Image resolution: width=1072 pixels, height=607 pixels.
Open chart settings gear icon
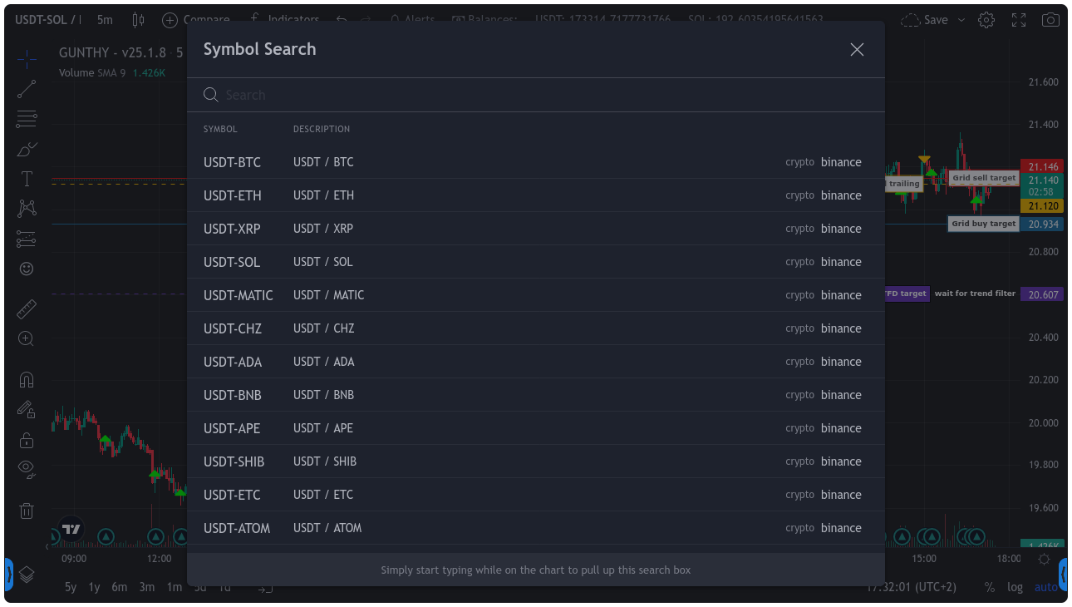tap(986, 20)
